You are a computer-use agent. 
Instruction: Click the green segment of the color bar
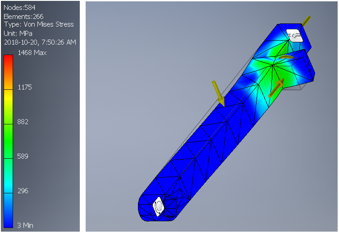point(9,141)
